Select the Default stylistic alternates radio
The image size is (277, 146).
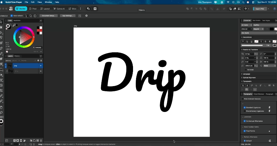click(x=245, y=141)
